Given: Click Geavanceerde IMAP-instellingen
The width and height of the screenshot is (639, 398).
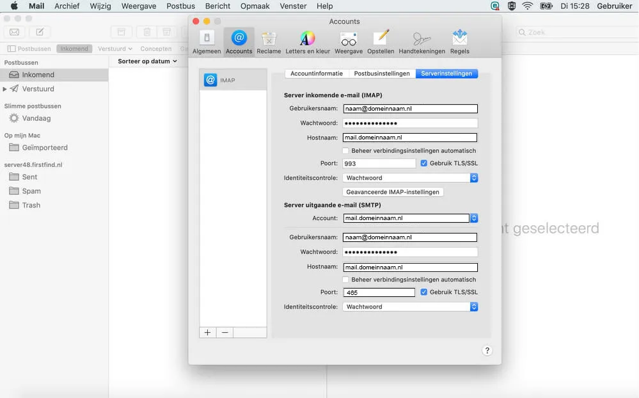Looking at the screenshot, I should 392,191.
